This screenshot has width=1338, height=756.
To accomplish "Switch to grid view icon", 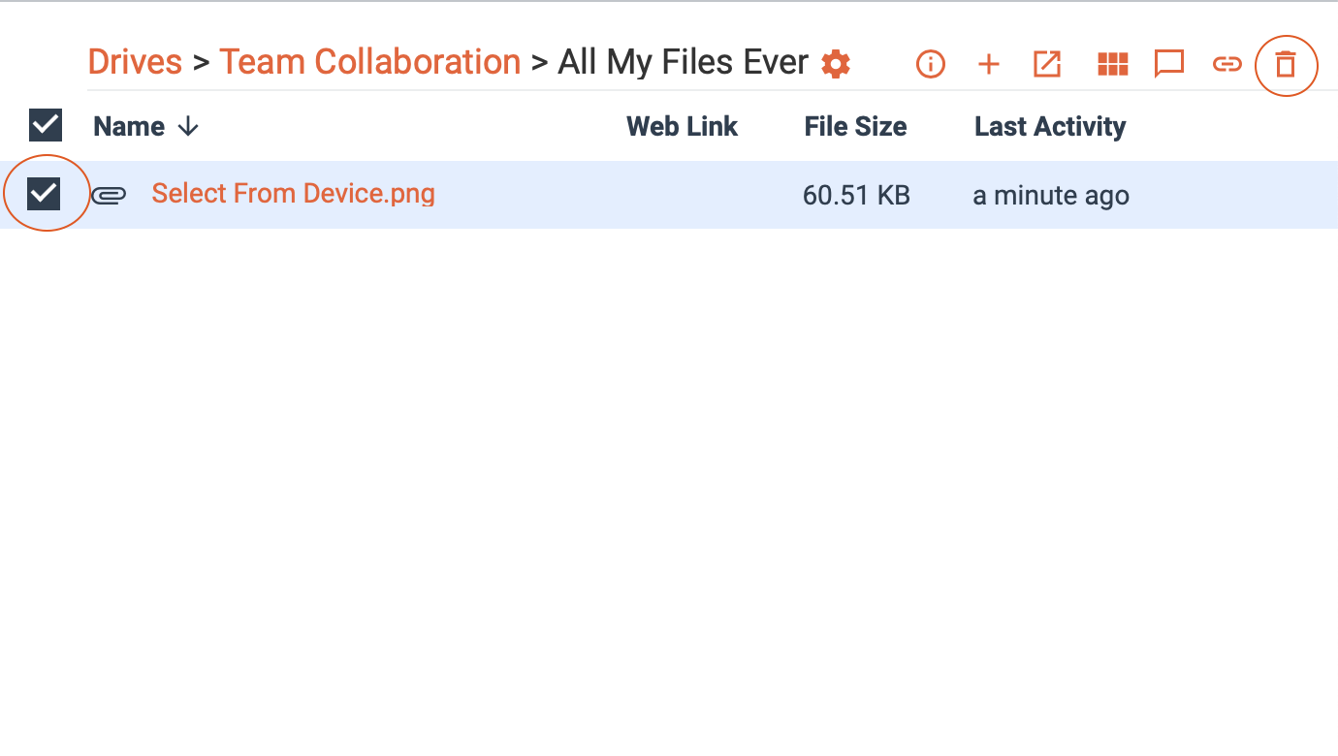I will (1112, 65).
